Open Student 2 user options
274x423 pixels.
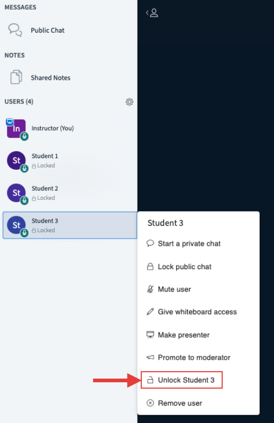[70, 193]
